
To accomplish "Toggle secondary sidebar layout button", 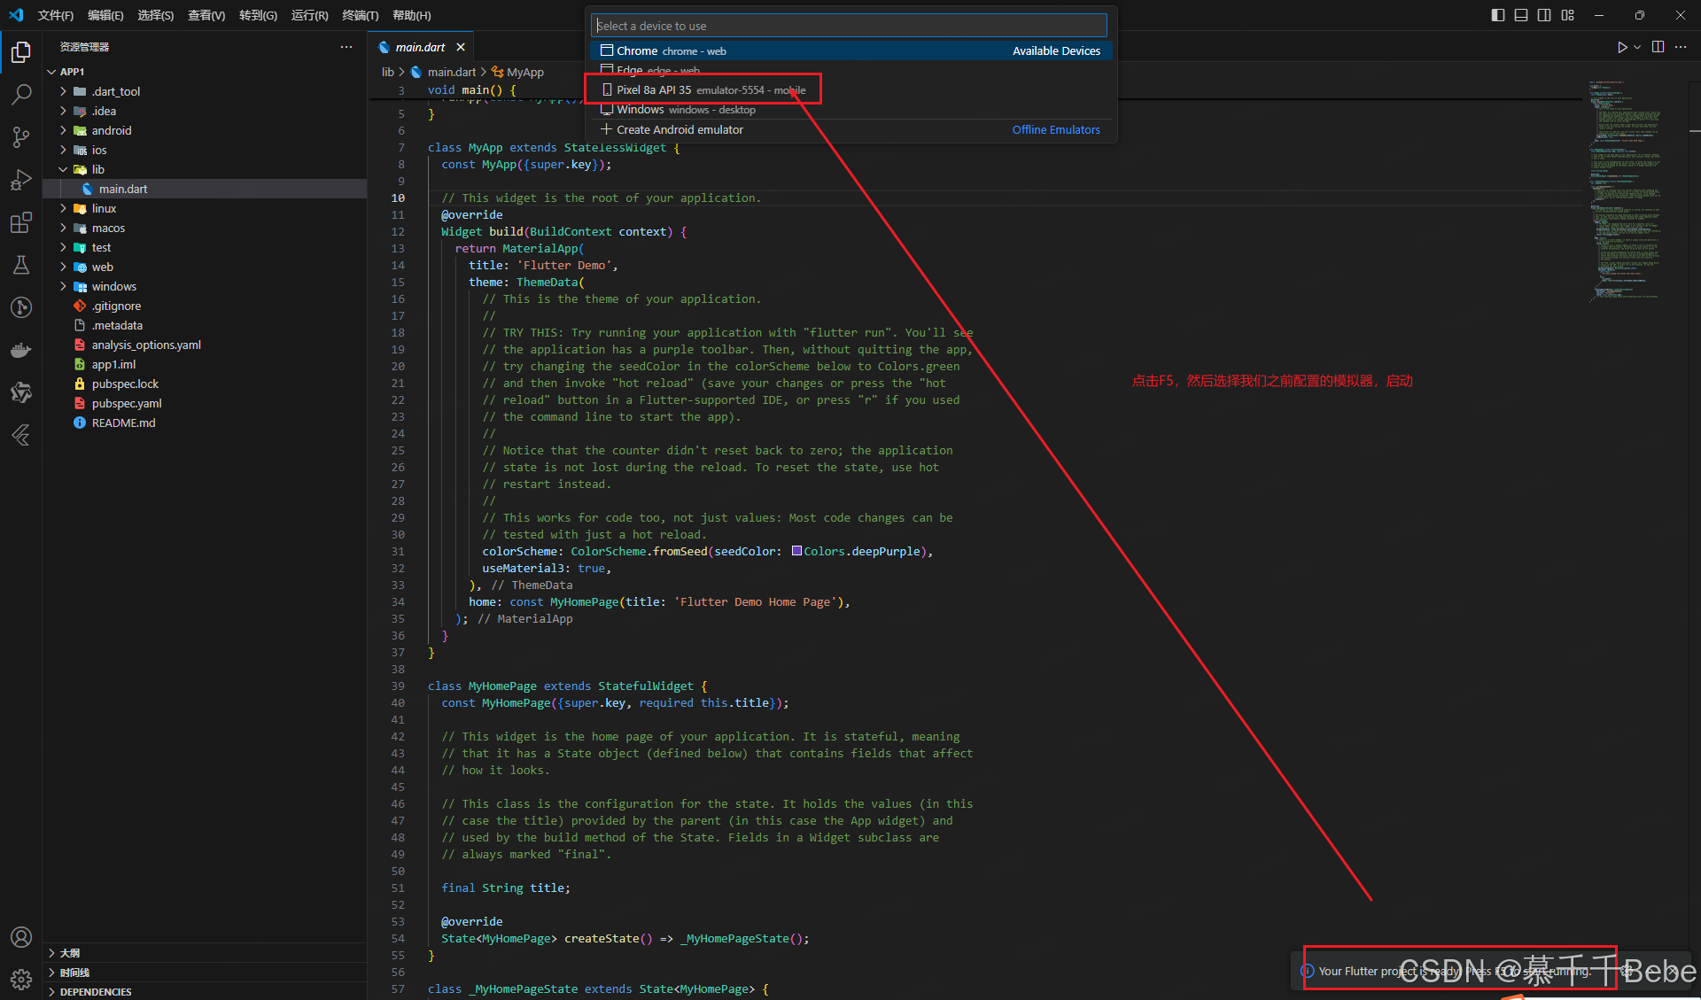I will point(1544,15).
